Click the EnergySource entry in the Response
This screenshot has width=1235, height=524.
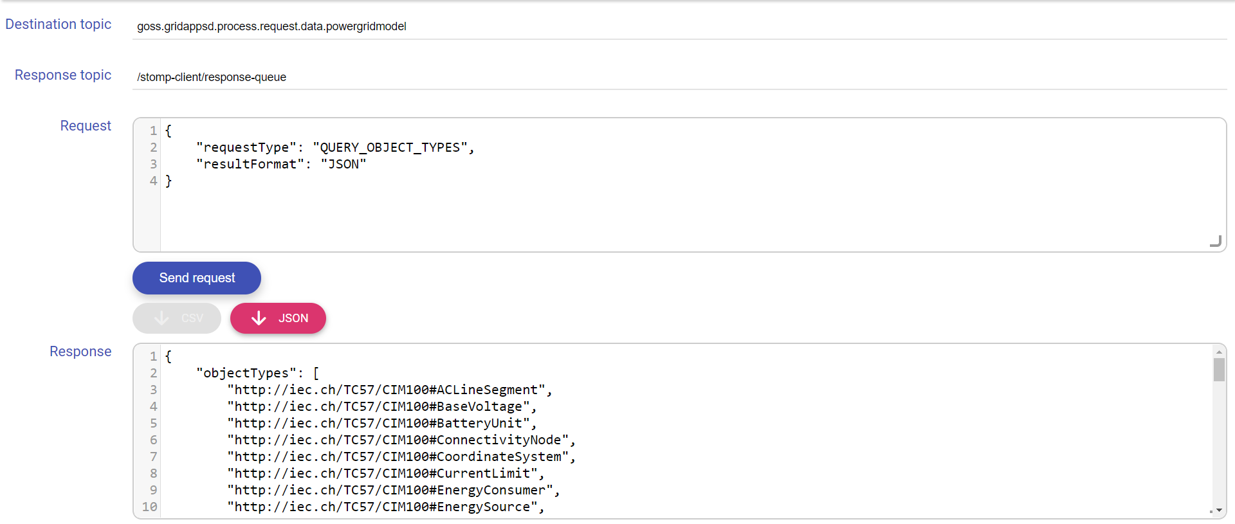point(385,507)
